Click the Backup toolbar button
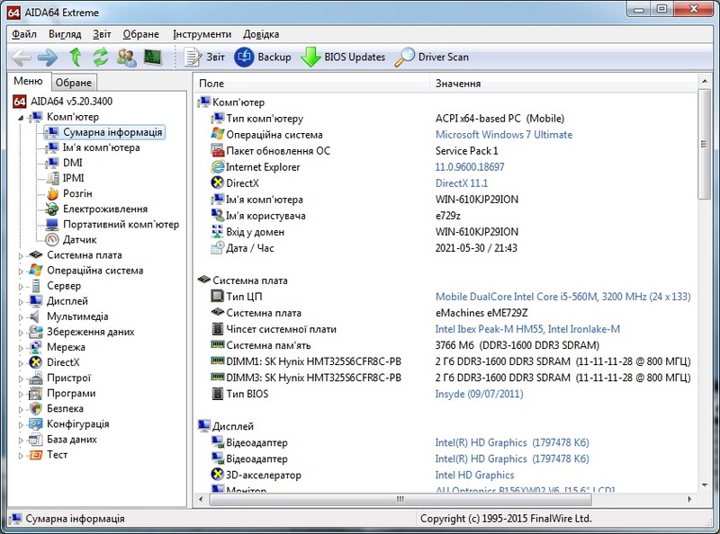The width and height of the screenshot is (720, 534). click(x=263, y=58)
